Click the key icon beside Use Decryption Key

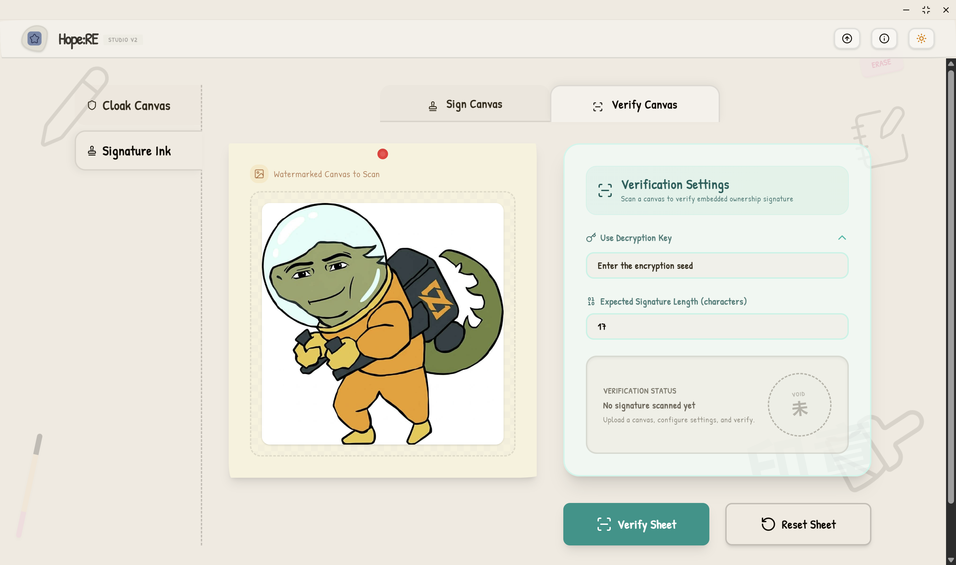pos(591,238)
